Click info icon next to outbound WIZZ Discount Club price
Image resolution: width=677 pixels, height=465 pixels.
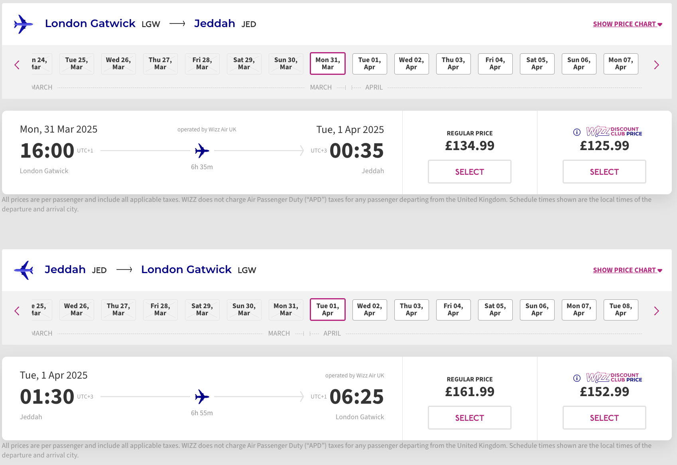point(577,132)
